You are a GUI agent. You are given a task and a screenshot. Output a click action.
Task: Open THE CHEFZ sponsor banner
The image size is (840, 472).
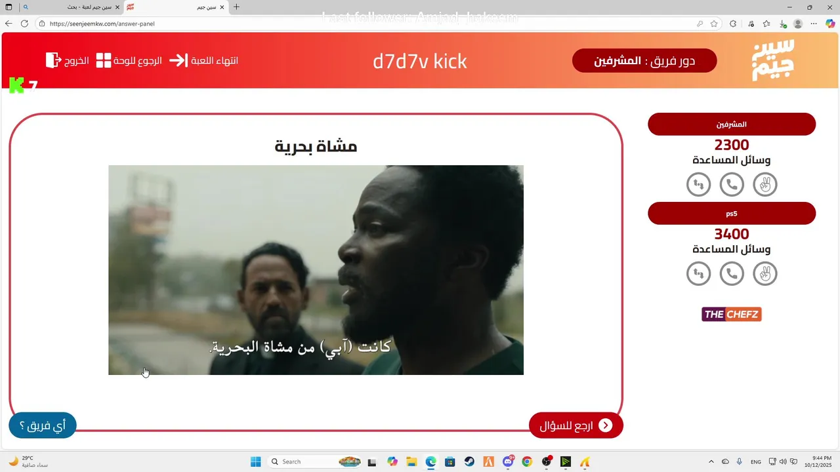click(732, 315)
